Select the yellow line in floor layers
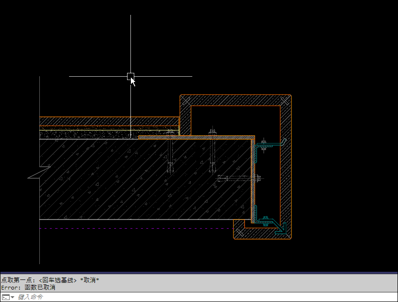This screenshot has height=302, width=398. pyautogui.click(x=109, y=130)
